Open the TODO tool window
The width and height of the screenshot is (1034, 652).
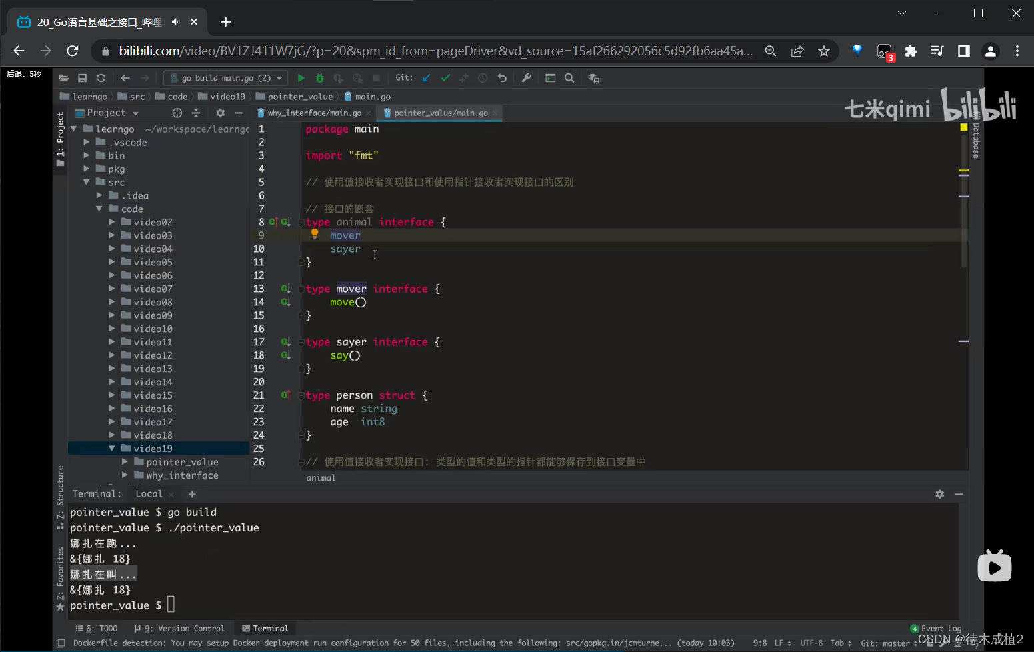coord(97,629)
